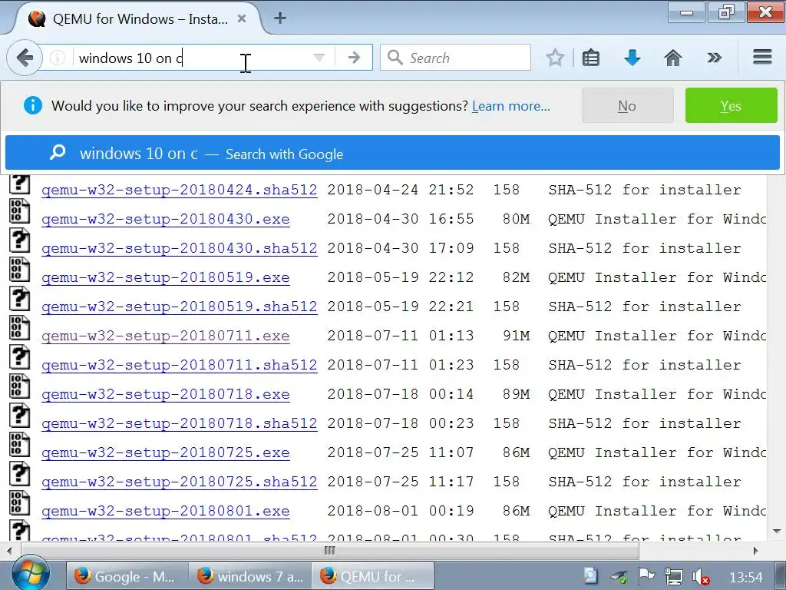Click the Go arrow in address bar

pos(354,58)
